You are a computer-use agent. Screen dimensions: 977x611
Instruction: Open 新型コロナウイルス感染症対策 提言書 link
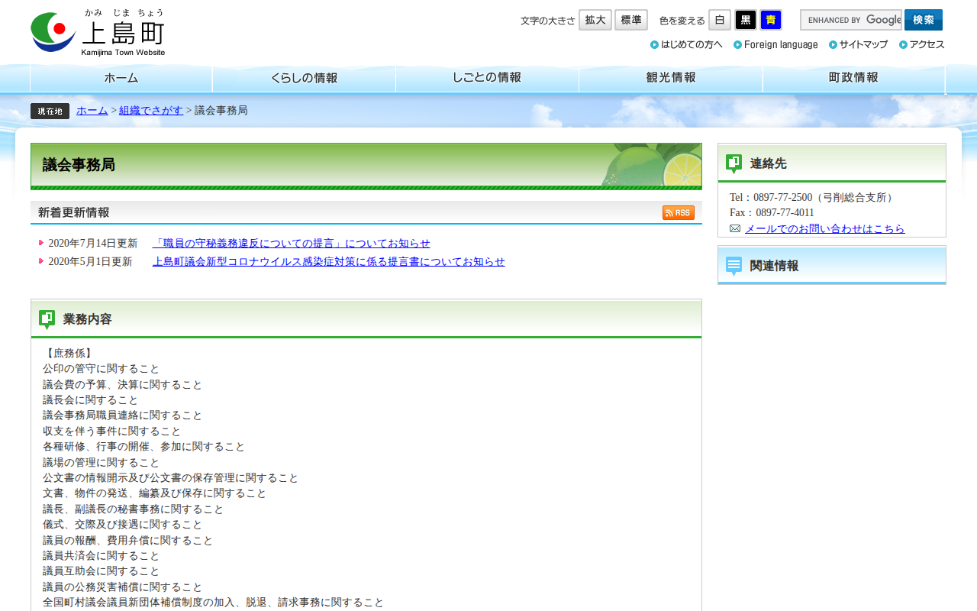(x=329, y=262)
